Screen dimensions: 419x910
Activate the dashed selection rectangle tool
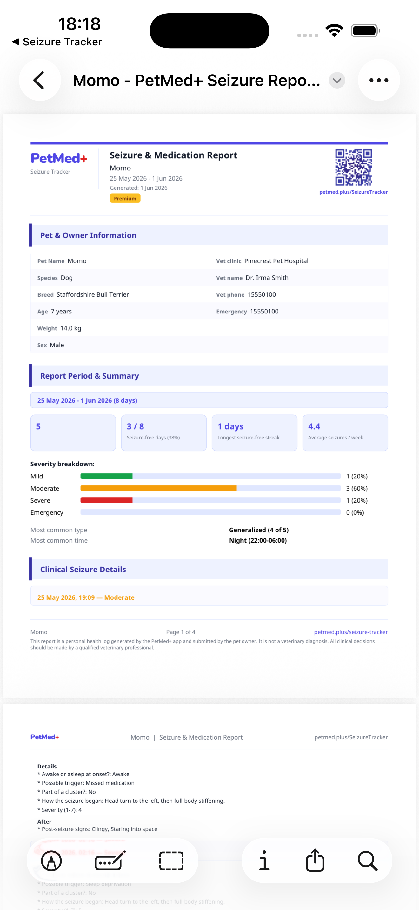coord(171,861)
